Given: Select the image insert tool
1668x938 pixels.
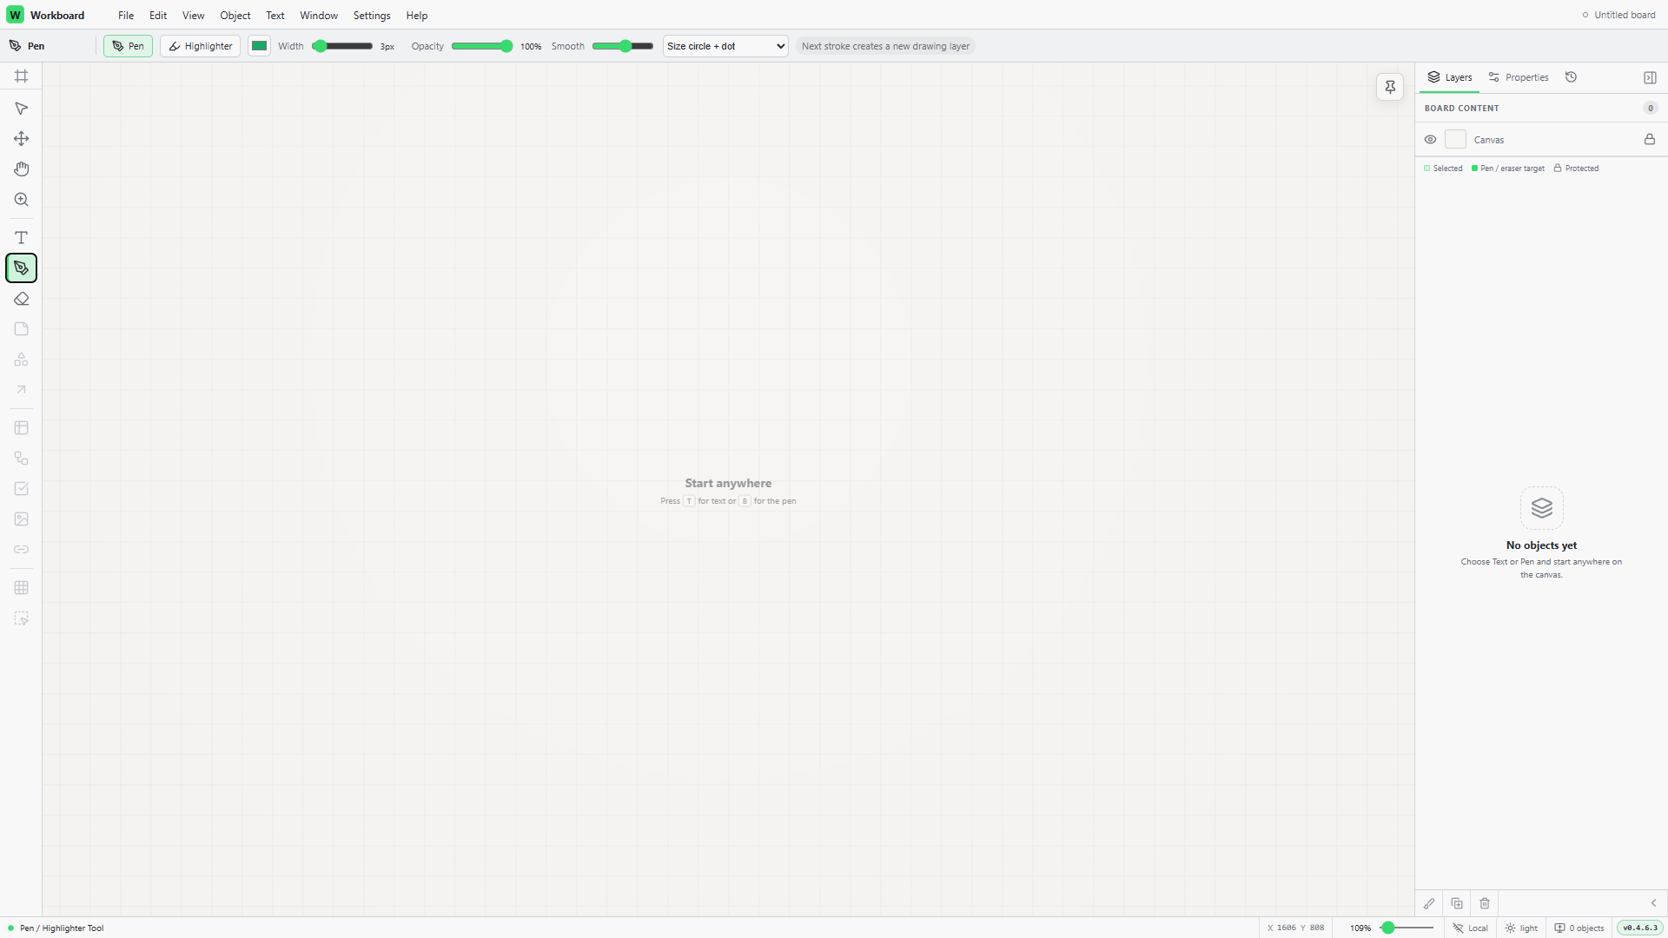Looking at the screenshot, I should 22,519.
